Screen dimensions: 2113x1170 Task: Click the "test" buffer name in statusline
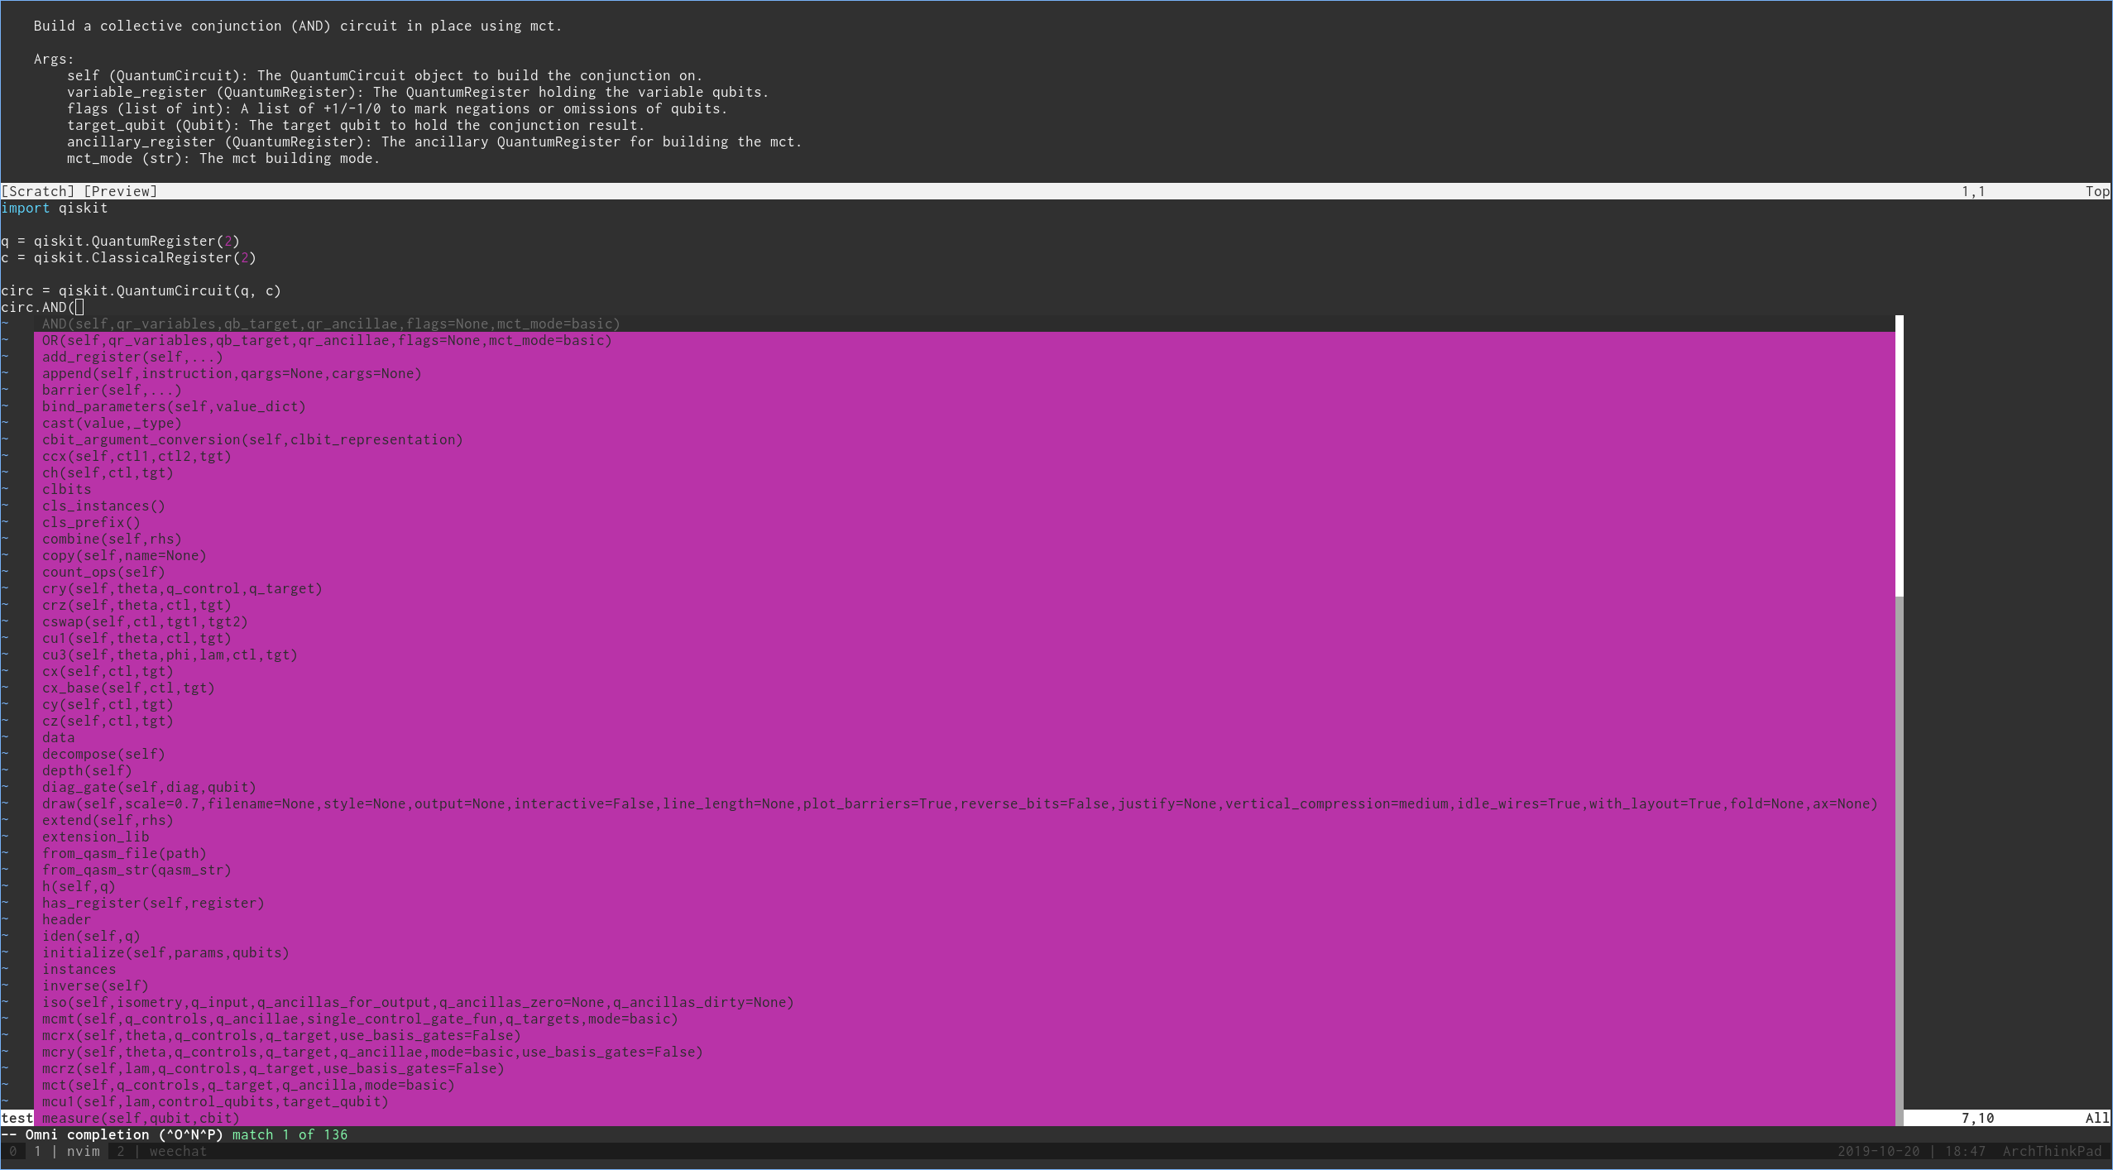(x=17, y=1118)
